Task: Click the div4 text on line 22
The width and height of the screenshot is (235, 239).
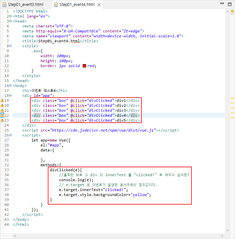Action: (121, 115)
